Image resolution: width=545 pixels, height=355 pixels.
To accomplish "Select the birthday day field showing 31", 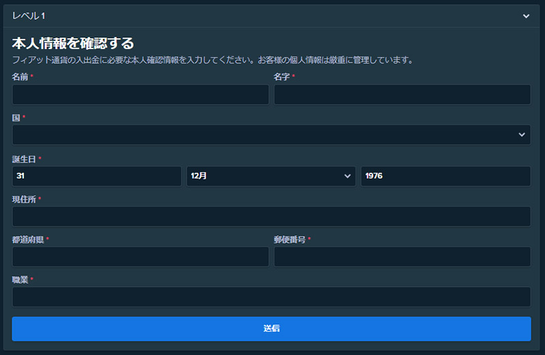I will coord(97,176).
